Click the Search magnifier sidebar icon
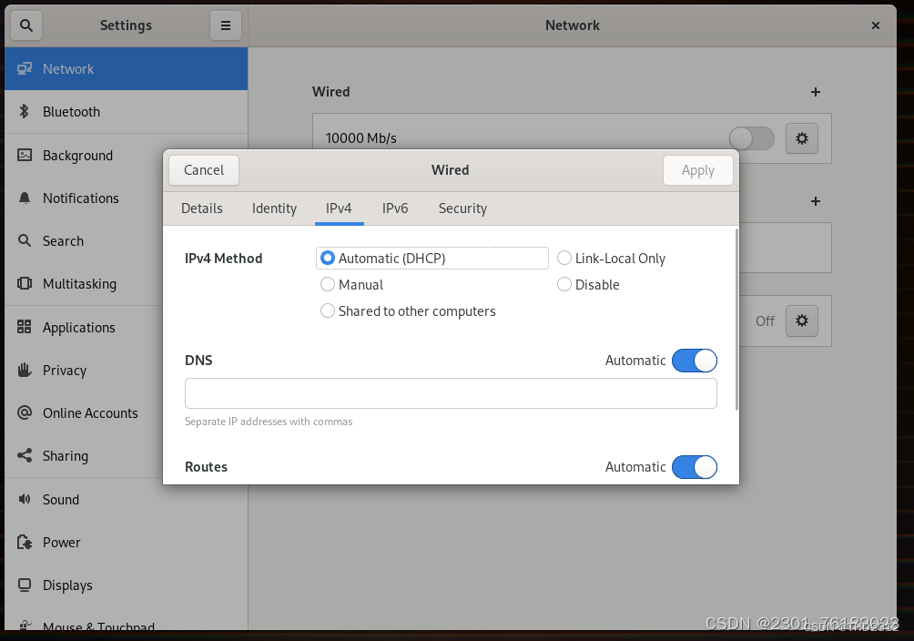914x641 pixels. [25, 241]
